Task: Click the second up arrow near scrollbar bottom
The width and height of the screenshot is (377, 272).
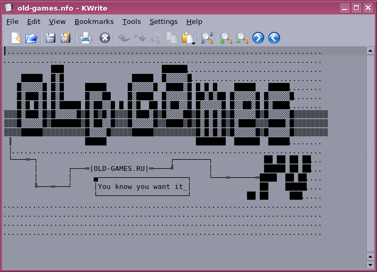Action: [370, 257]
